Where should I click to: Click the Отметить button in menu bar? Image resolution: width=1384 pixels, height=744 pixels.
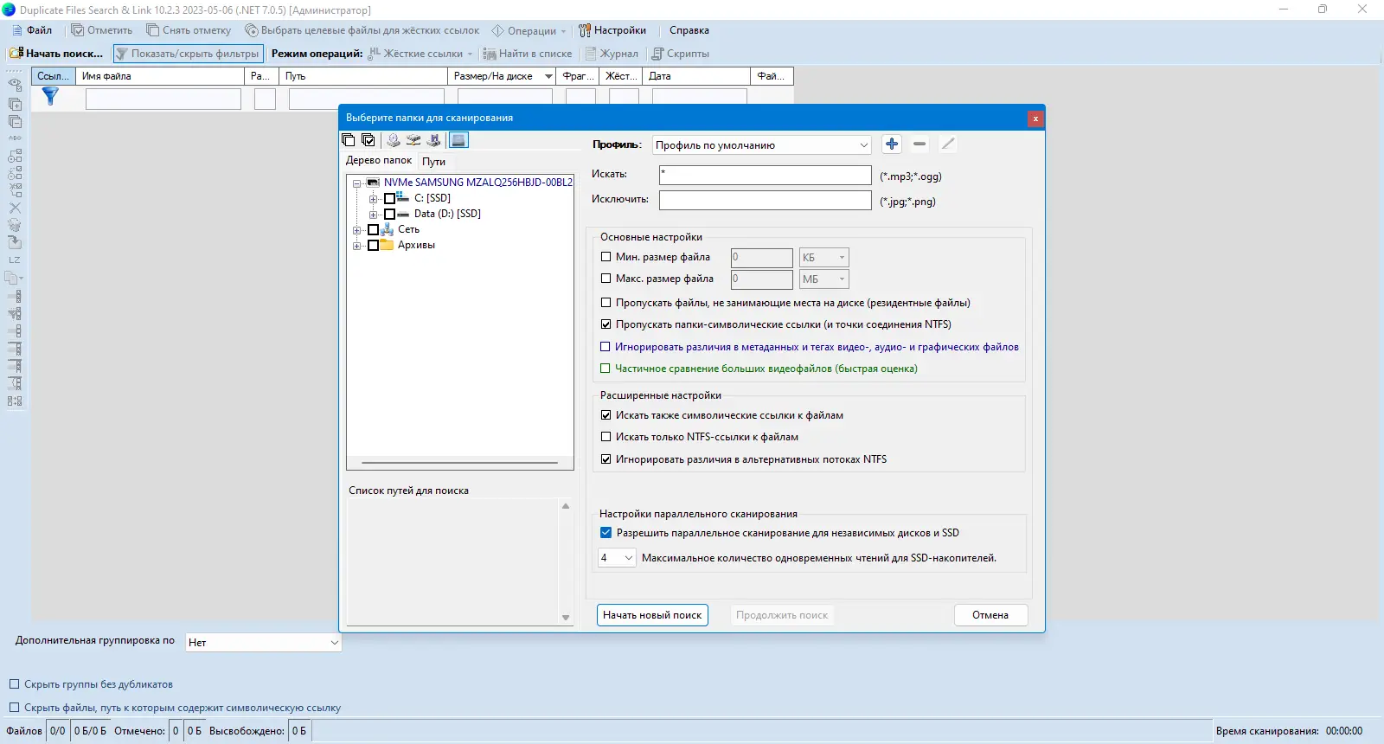point(102,30)
